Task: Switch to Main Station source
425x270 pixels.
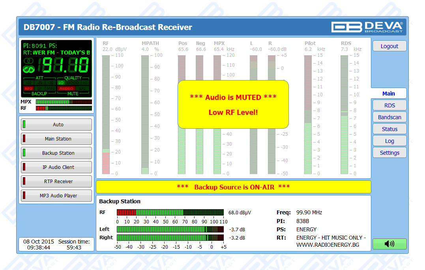Action: pos(58,139)
